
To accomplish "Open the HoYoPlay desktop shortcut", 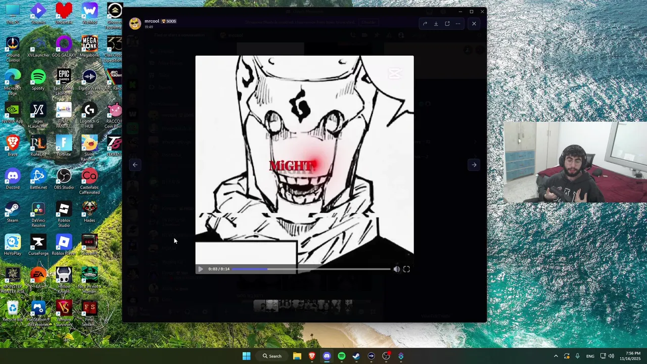I will (x=13, y=245).
